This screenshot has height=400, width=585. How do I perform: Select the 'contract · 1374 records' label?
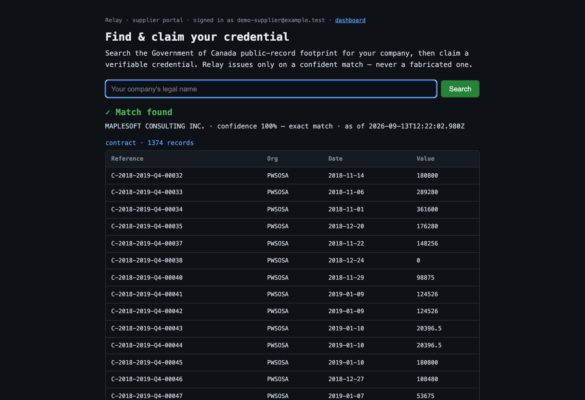click(x=149, y=143)
